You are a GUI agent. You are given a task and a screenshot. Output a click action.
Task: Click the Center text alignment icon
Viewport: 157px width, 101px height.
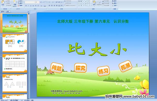tap(52, 6)
